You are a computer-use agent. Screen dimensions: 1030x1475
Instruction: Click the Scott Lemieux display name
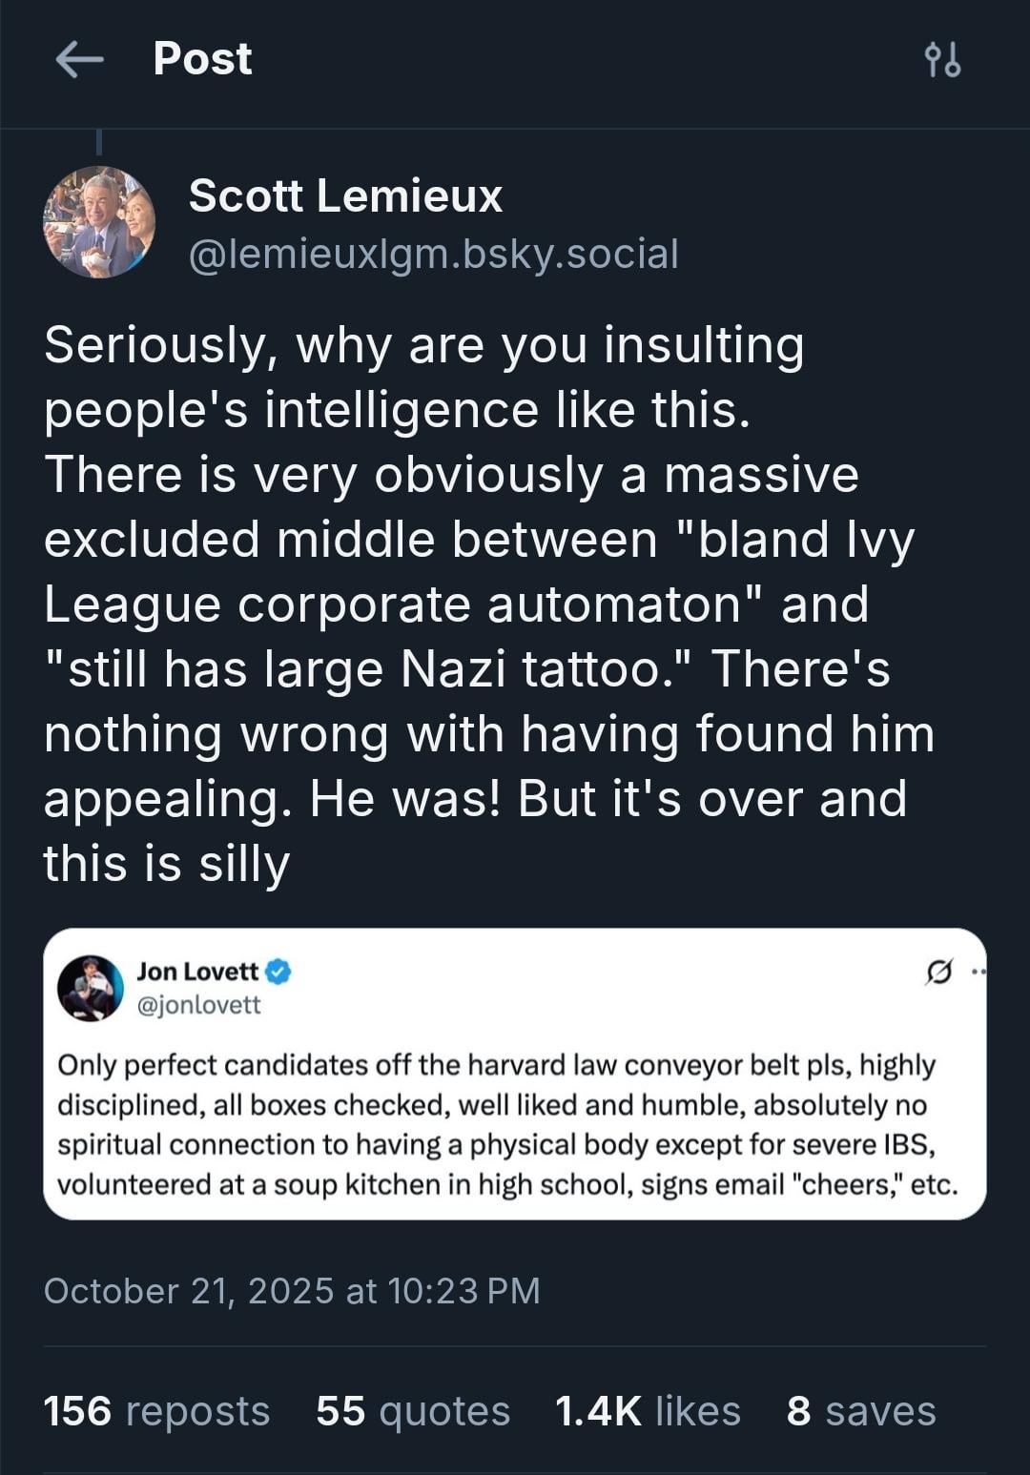[345, 195]
